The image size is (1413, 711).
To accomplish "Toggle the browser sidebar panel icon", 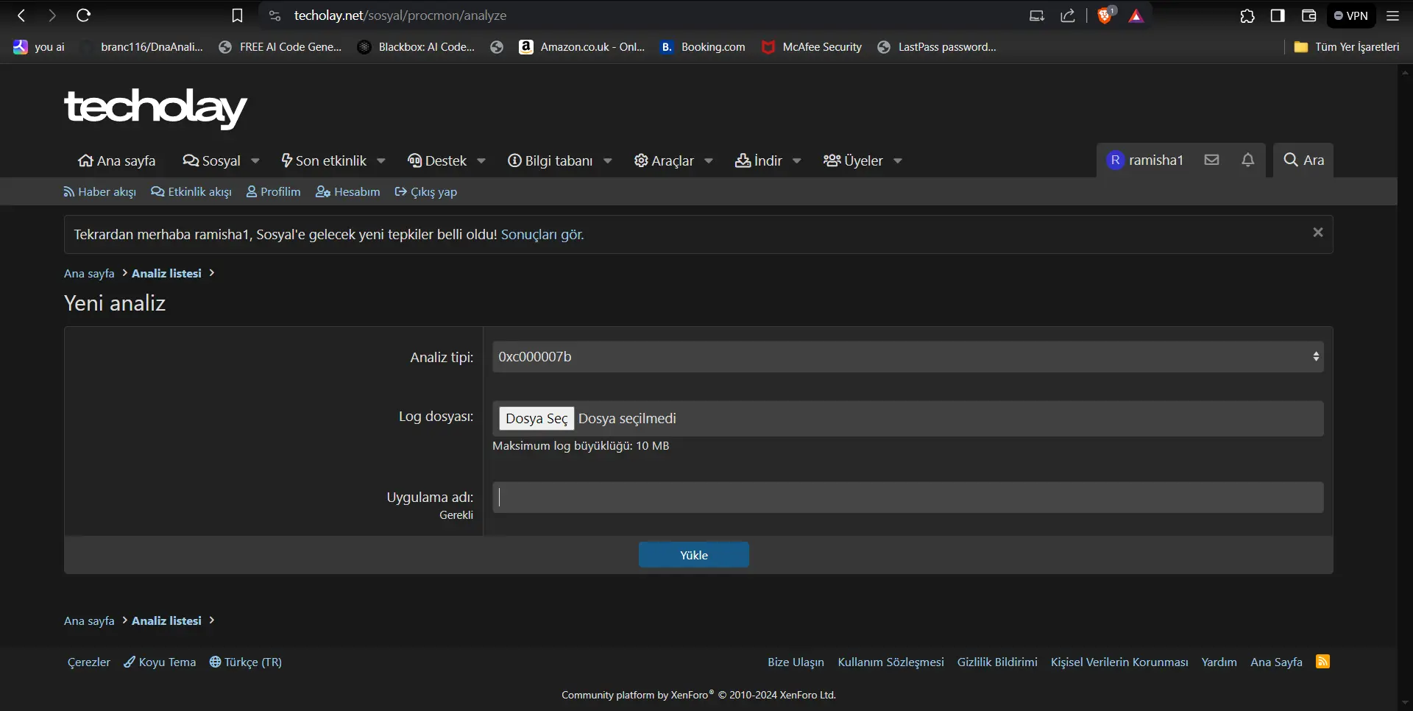I will (1278, 15).
